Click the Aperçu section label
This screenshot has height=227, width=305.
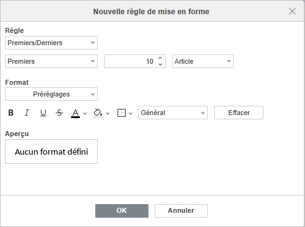[x=17, y=134]
